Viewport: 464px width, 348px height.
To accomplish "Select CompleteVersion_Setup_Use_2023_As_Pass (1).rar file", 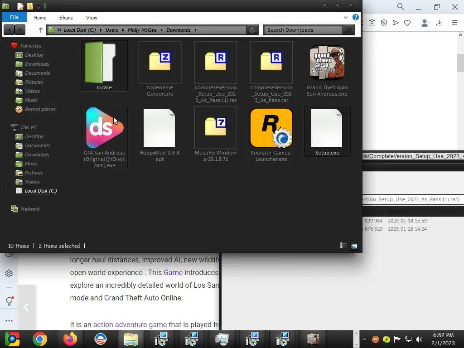I will point(215,72).
